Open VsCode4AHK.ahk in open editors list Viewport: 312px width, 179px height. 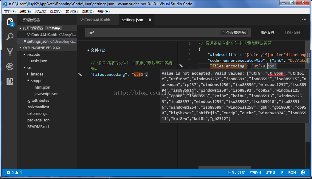click(47, 35)
